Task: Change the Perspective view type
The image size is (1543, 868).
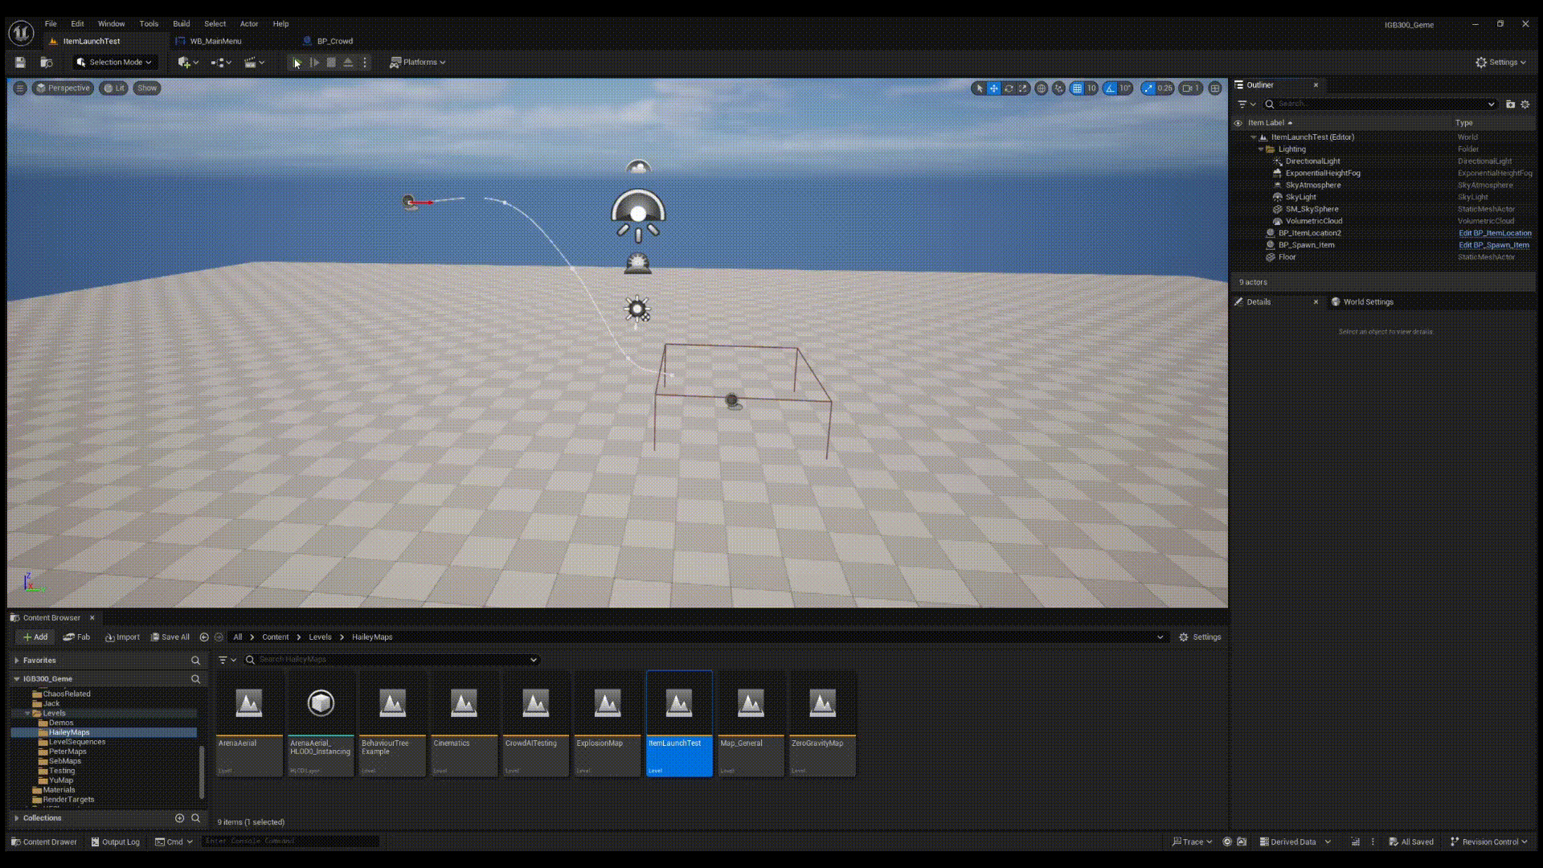Action: [x=63, y=88]
